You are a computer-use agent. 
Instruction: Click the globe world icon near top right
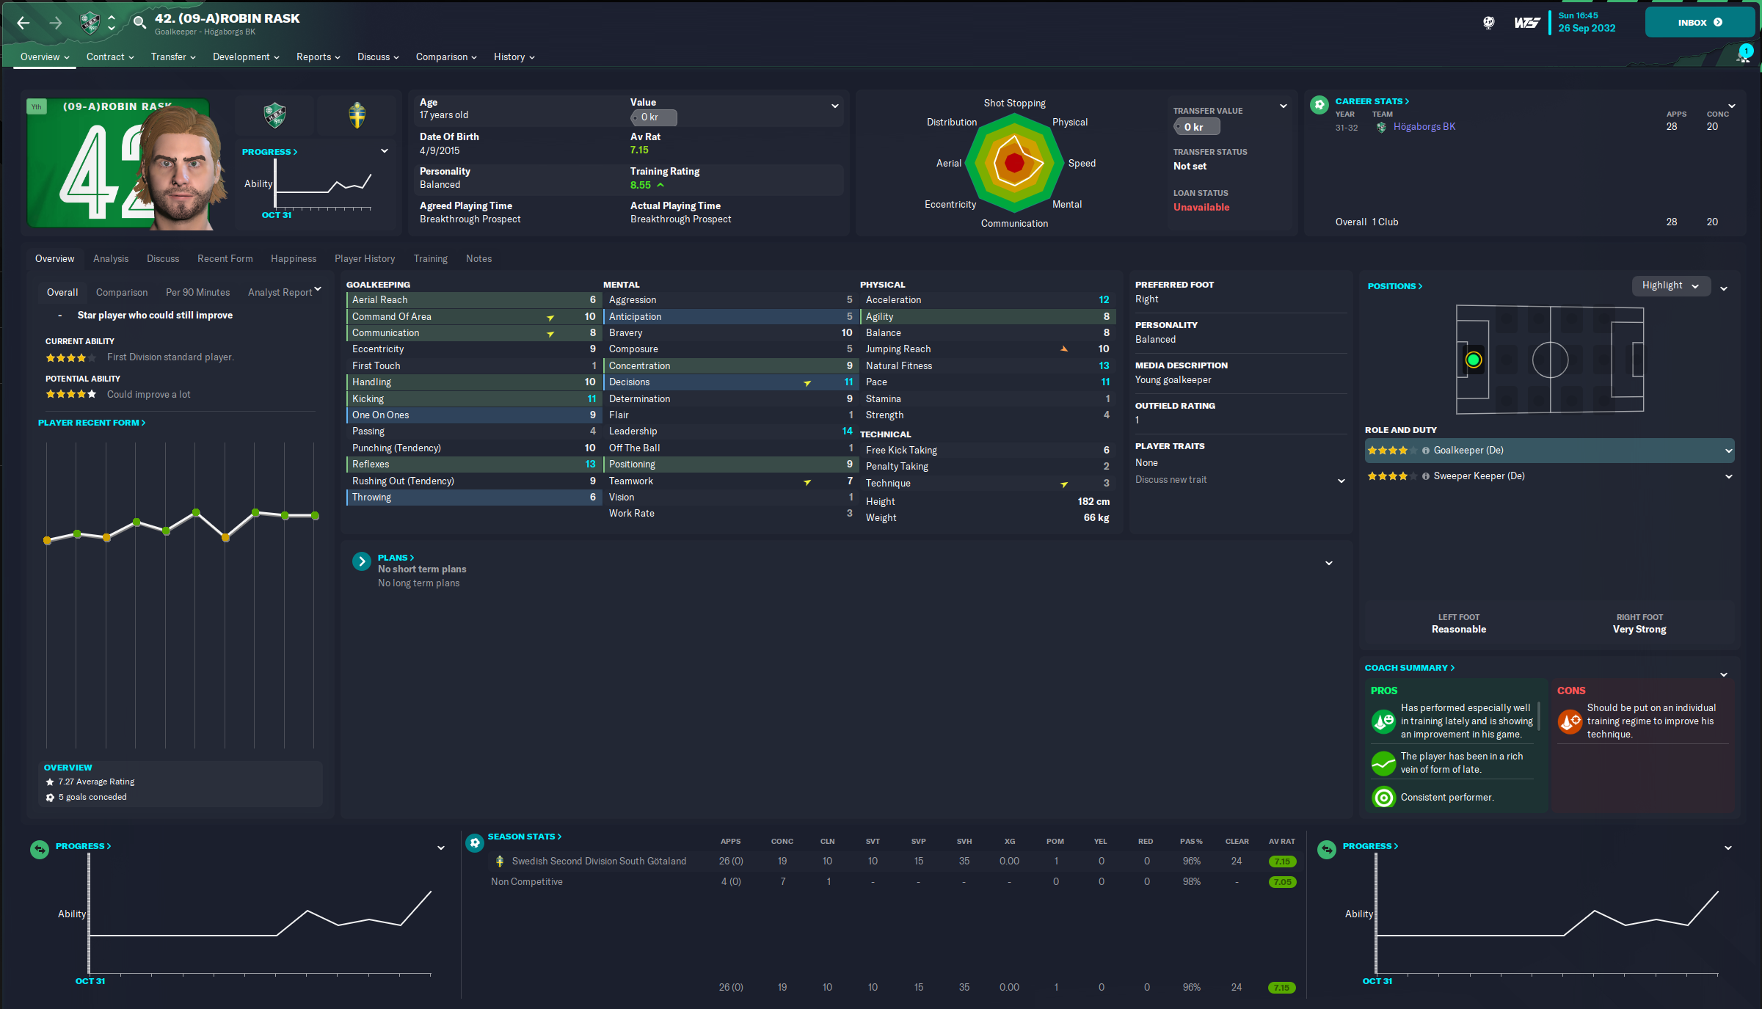coord(1488,23)
